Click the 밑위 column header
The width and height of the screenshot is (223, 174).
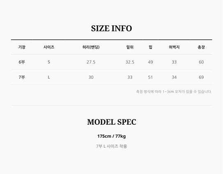click(130, 47)
